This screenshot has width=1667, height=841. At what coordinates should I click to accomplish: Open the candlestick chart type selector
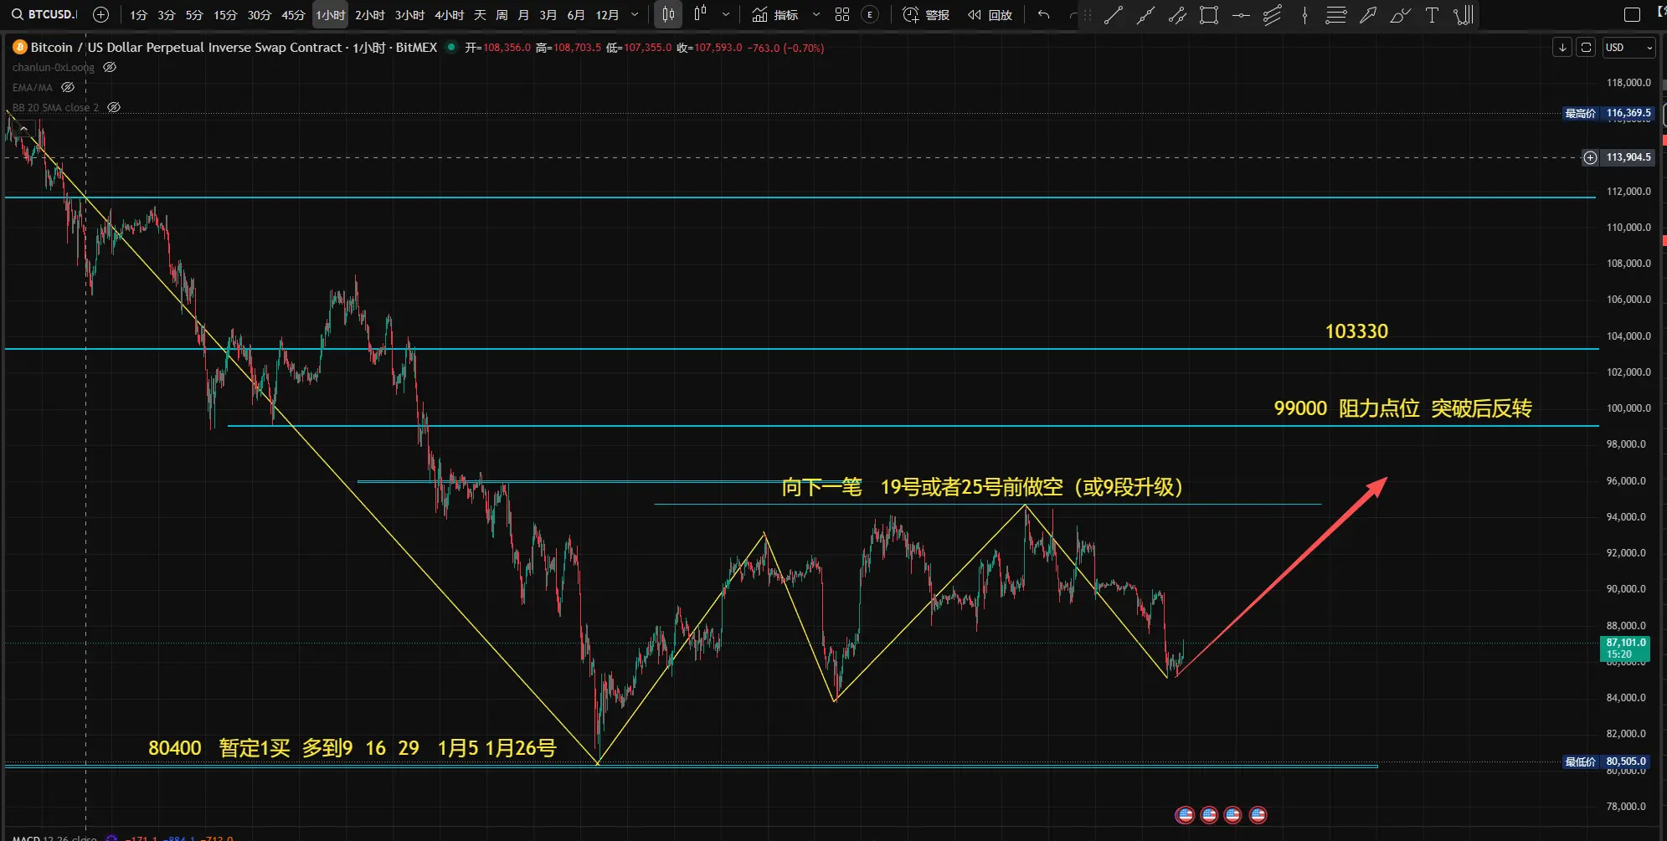click(x=668, y=14)
